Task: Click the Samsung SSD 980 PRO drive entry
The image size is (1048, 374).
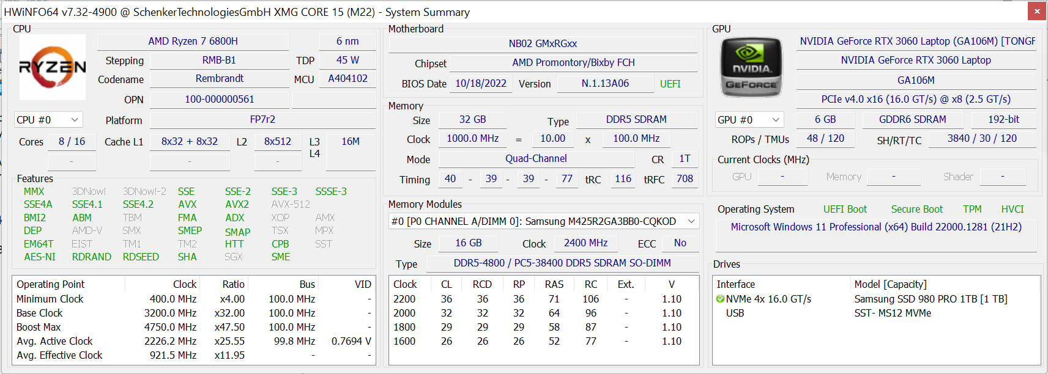Action: pos(930,299)
